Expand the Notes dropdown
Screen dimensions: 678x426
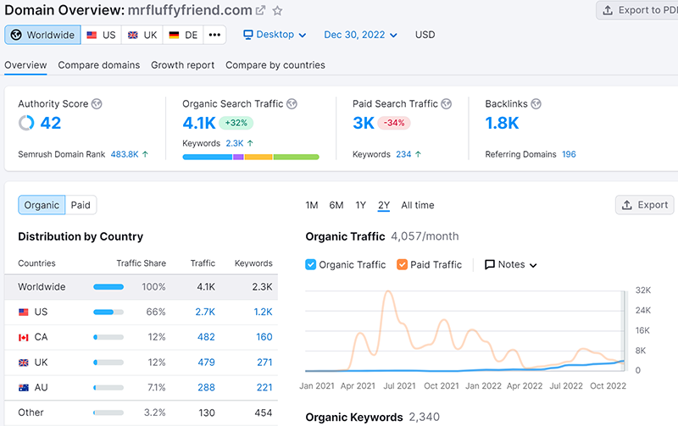[511, 264]
